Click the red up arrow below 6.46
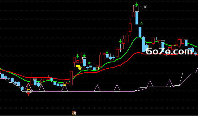198x116 pixels. pos(28,94)
